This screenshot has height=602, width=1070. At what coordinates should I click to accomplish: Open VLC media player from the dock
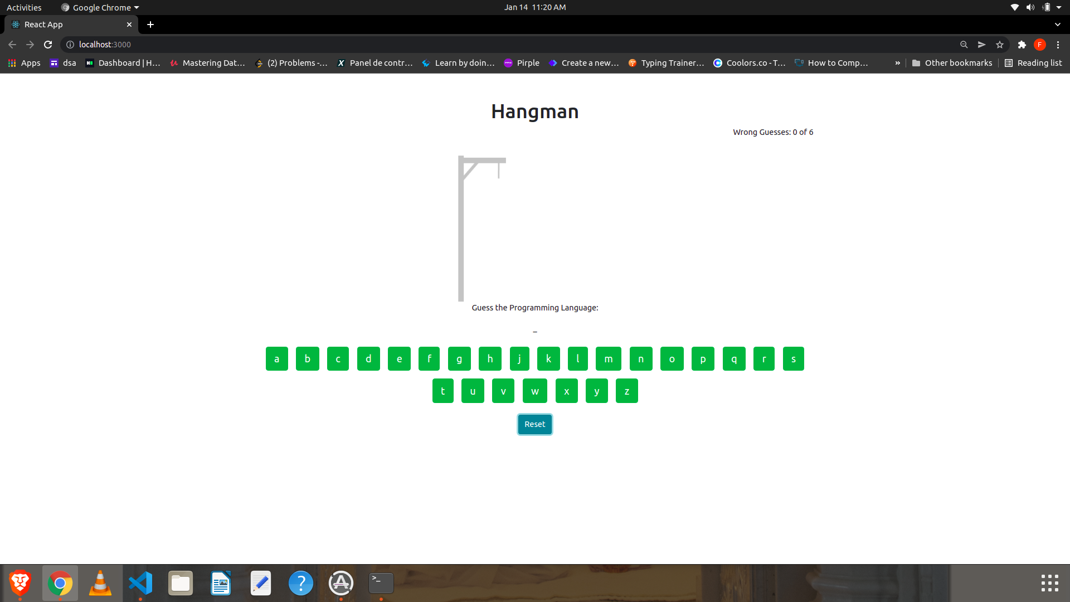coord(100,583)
